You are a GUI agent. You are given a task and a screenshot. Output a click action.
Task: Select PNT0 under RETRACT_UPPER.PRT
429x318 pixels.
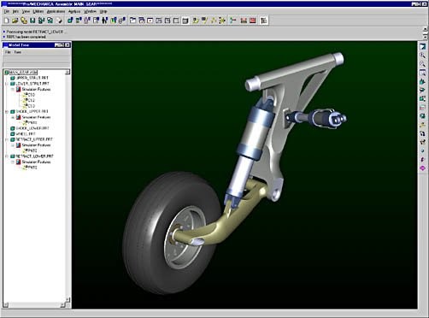point(32,150)
